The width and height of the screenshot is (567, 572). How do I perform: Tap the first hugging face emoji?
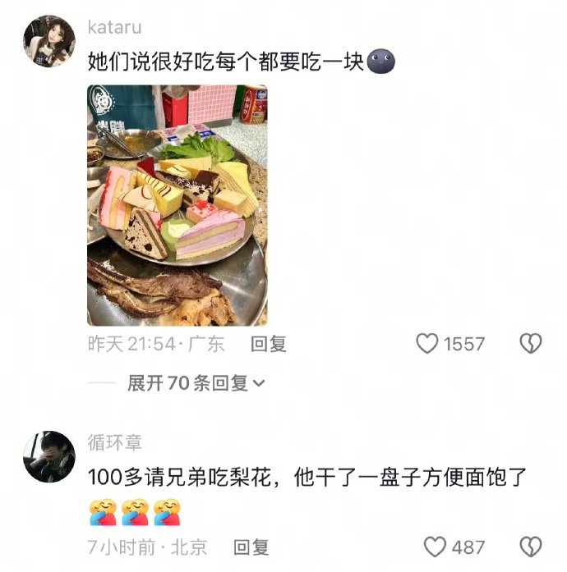tap(103, 512)
